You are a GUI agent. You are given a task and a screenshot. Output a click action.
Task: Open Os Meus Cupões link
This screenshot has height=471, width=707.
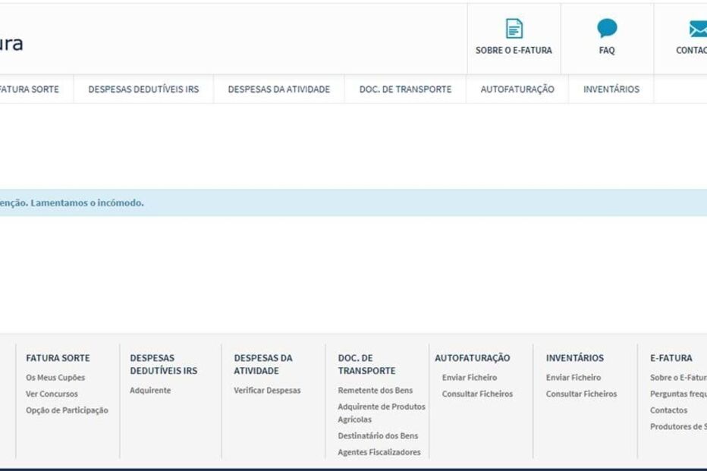[55, 376]
